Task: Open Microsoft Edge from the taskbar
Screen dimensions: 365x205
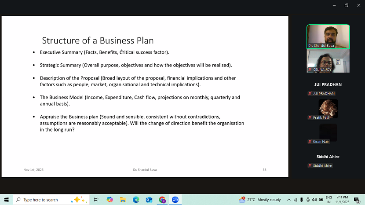Action: point(136,200)
